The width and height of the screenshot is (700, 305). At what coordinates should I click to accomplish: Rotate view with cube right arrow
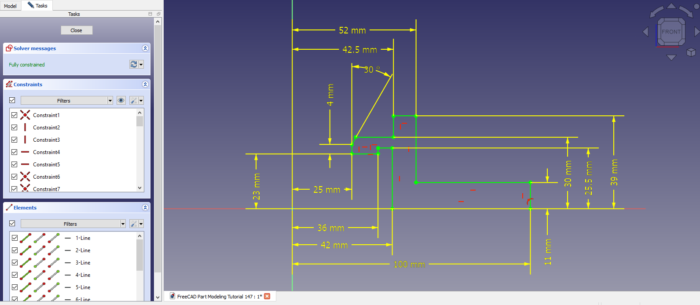point(697,32)
